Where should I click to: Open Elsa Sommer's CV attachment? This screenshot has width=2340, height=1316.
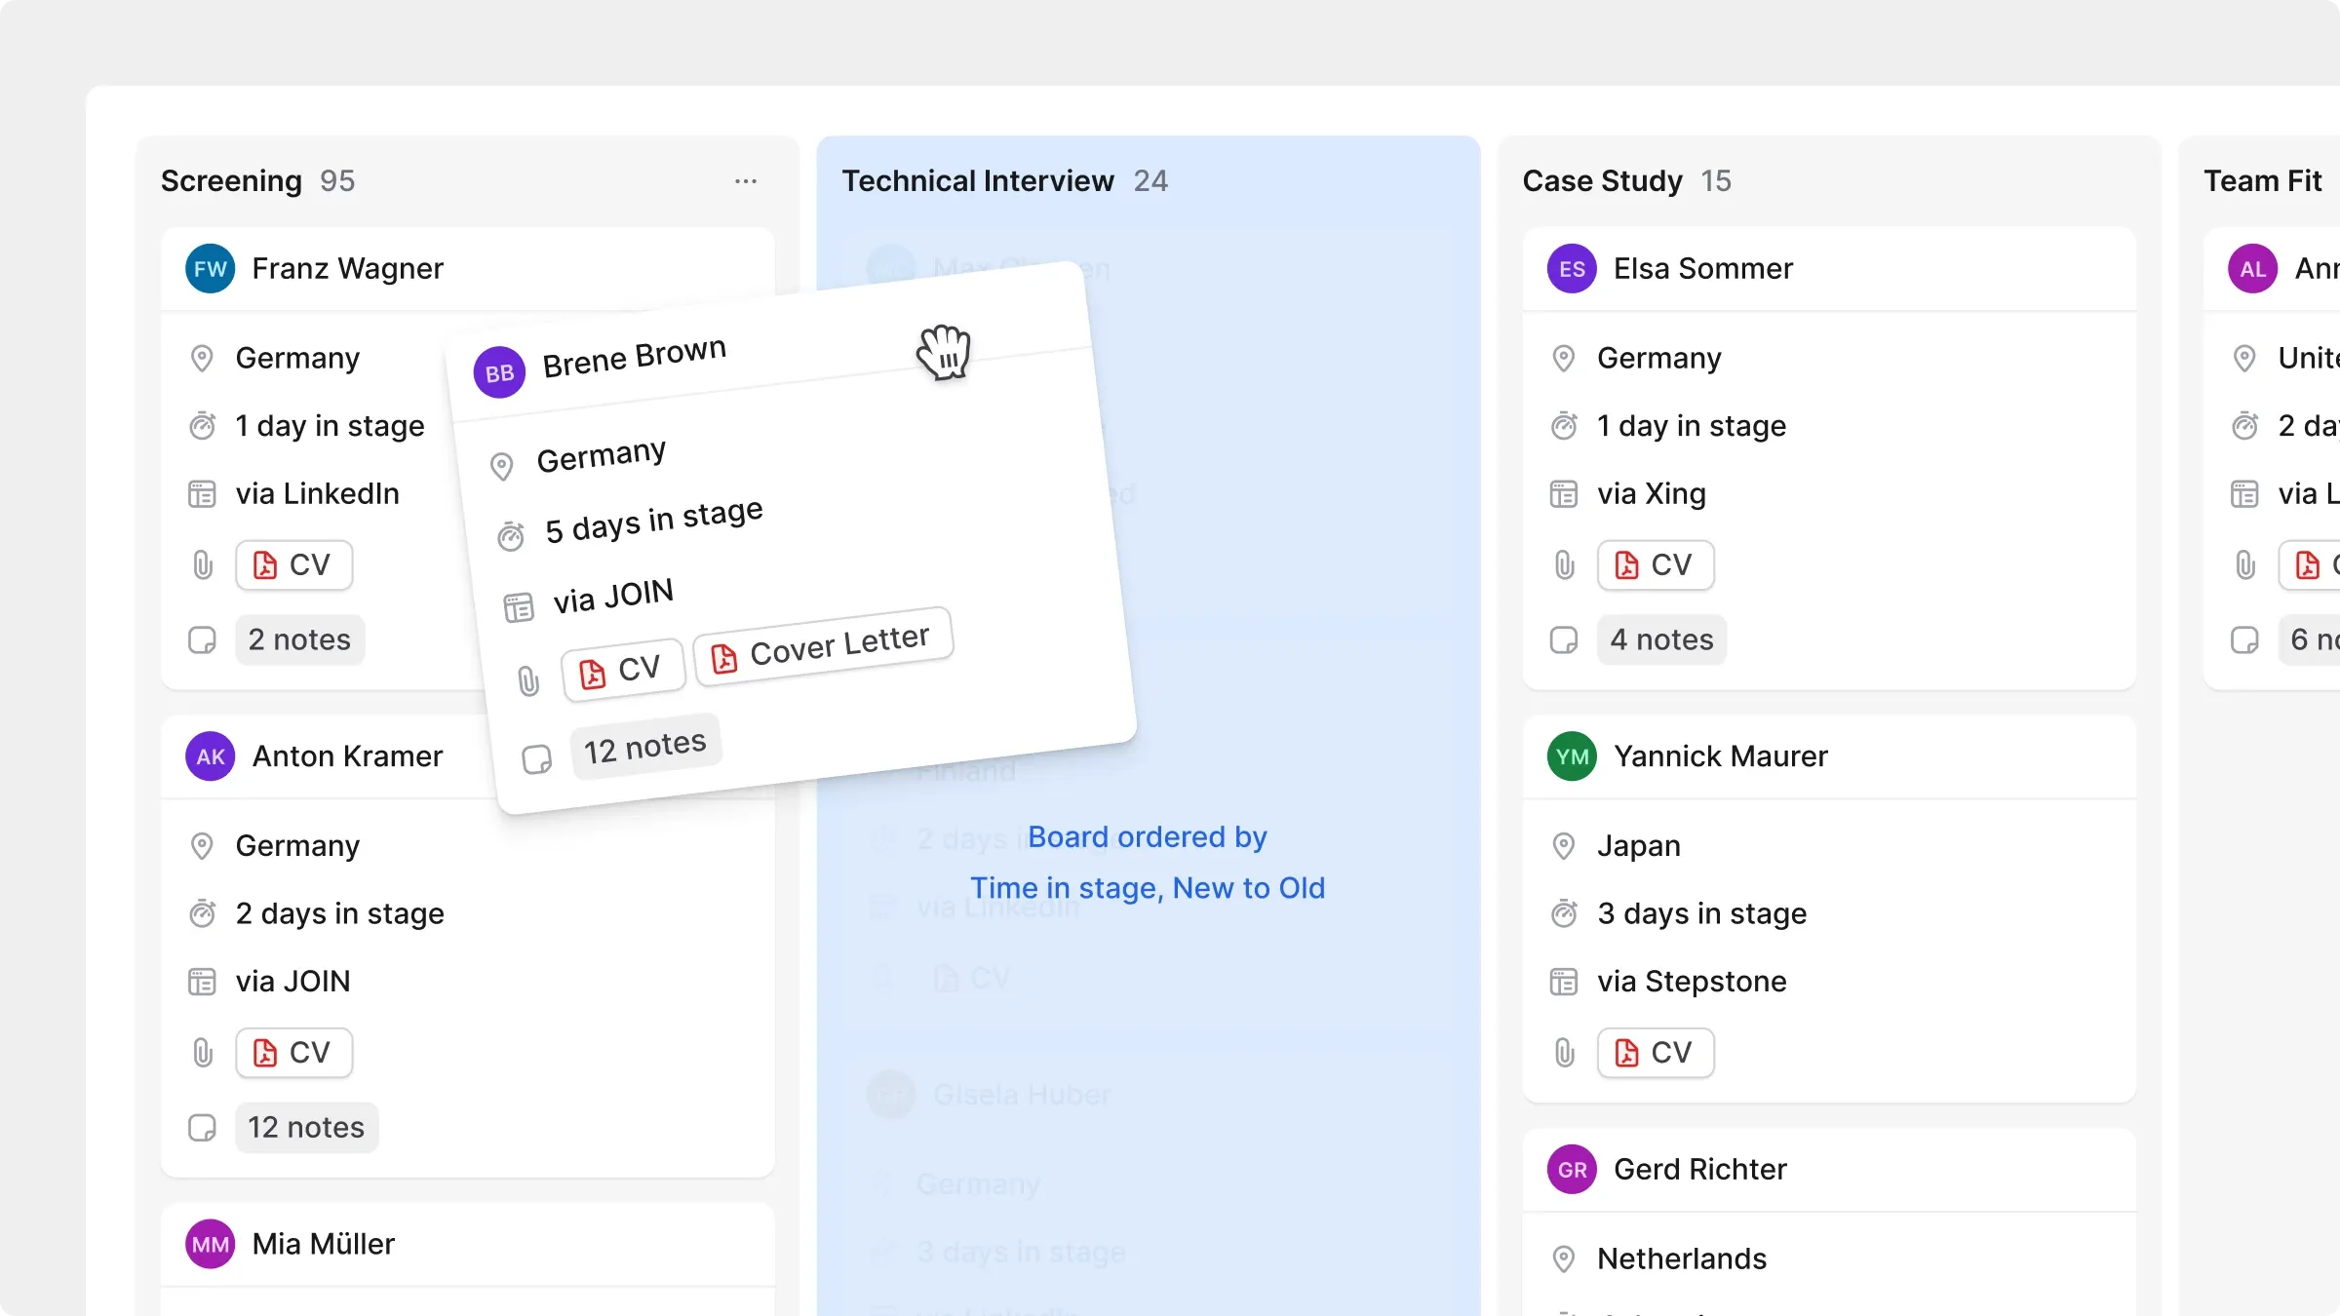coord(1656,565)
